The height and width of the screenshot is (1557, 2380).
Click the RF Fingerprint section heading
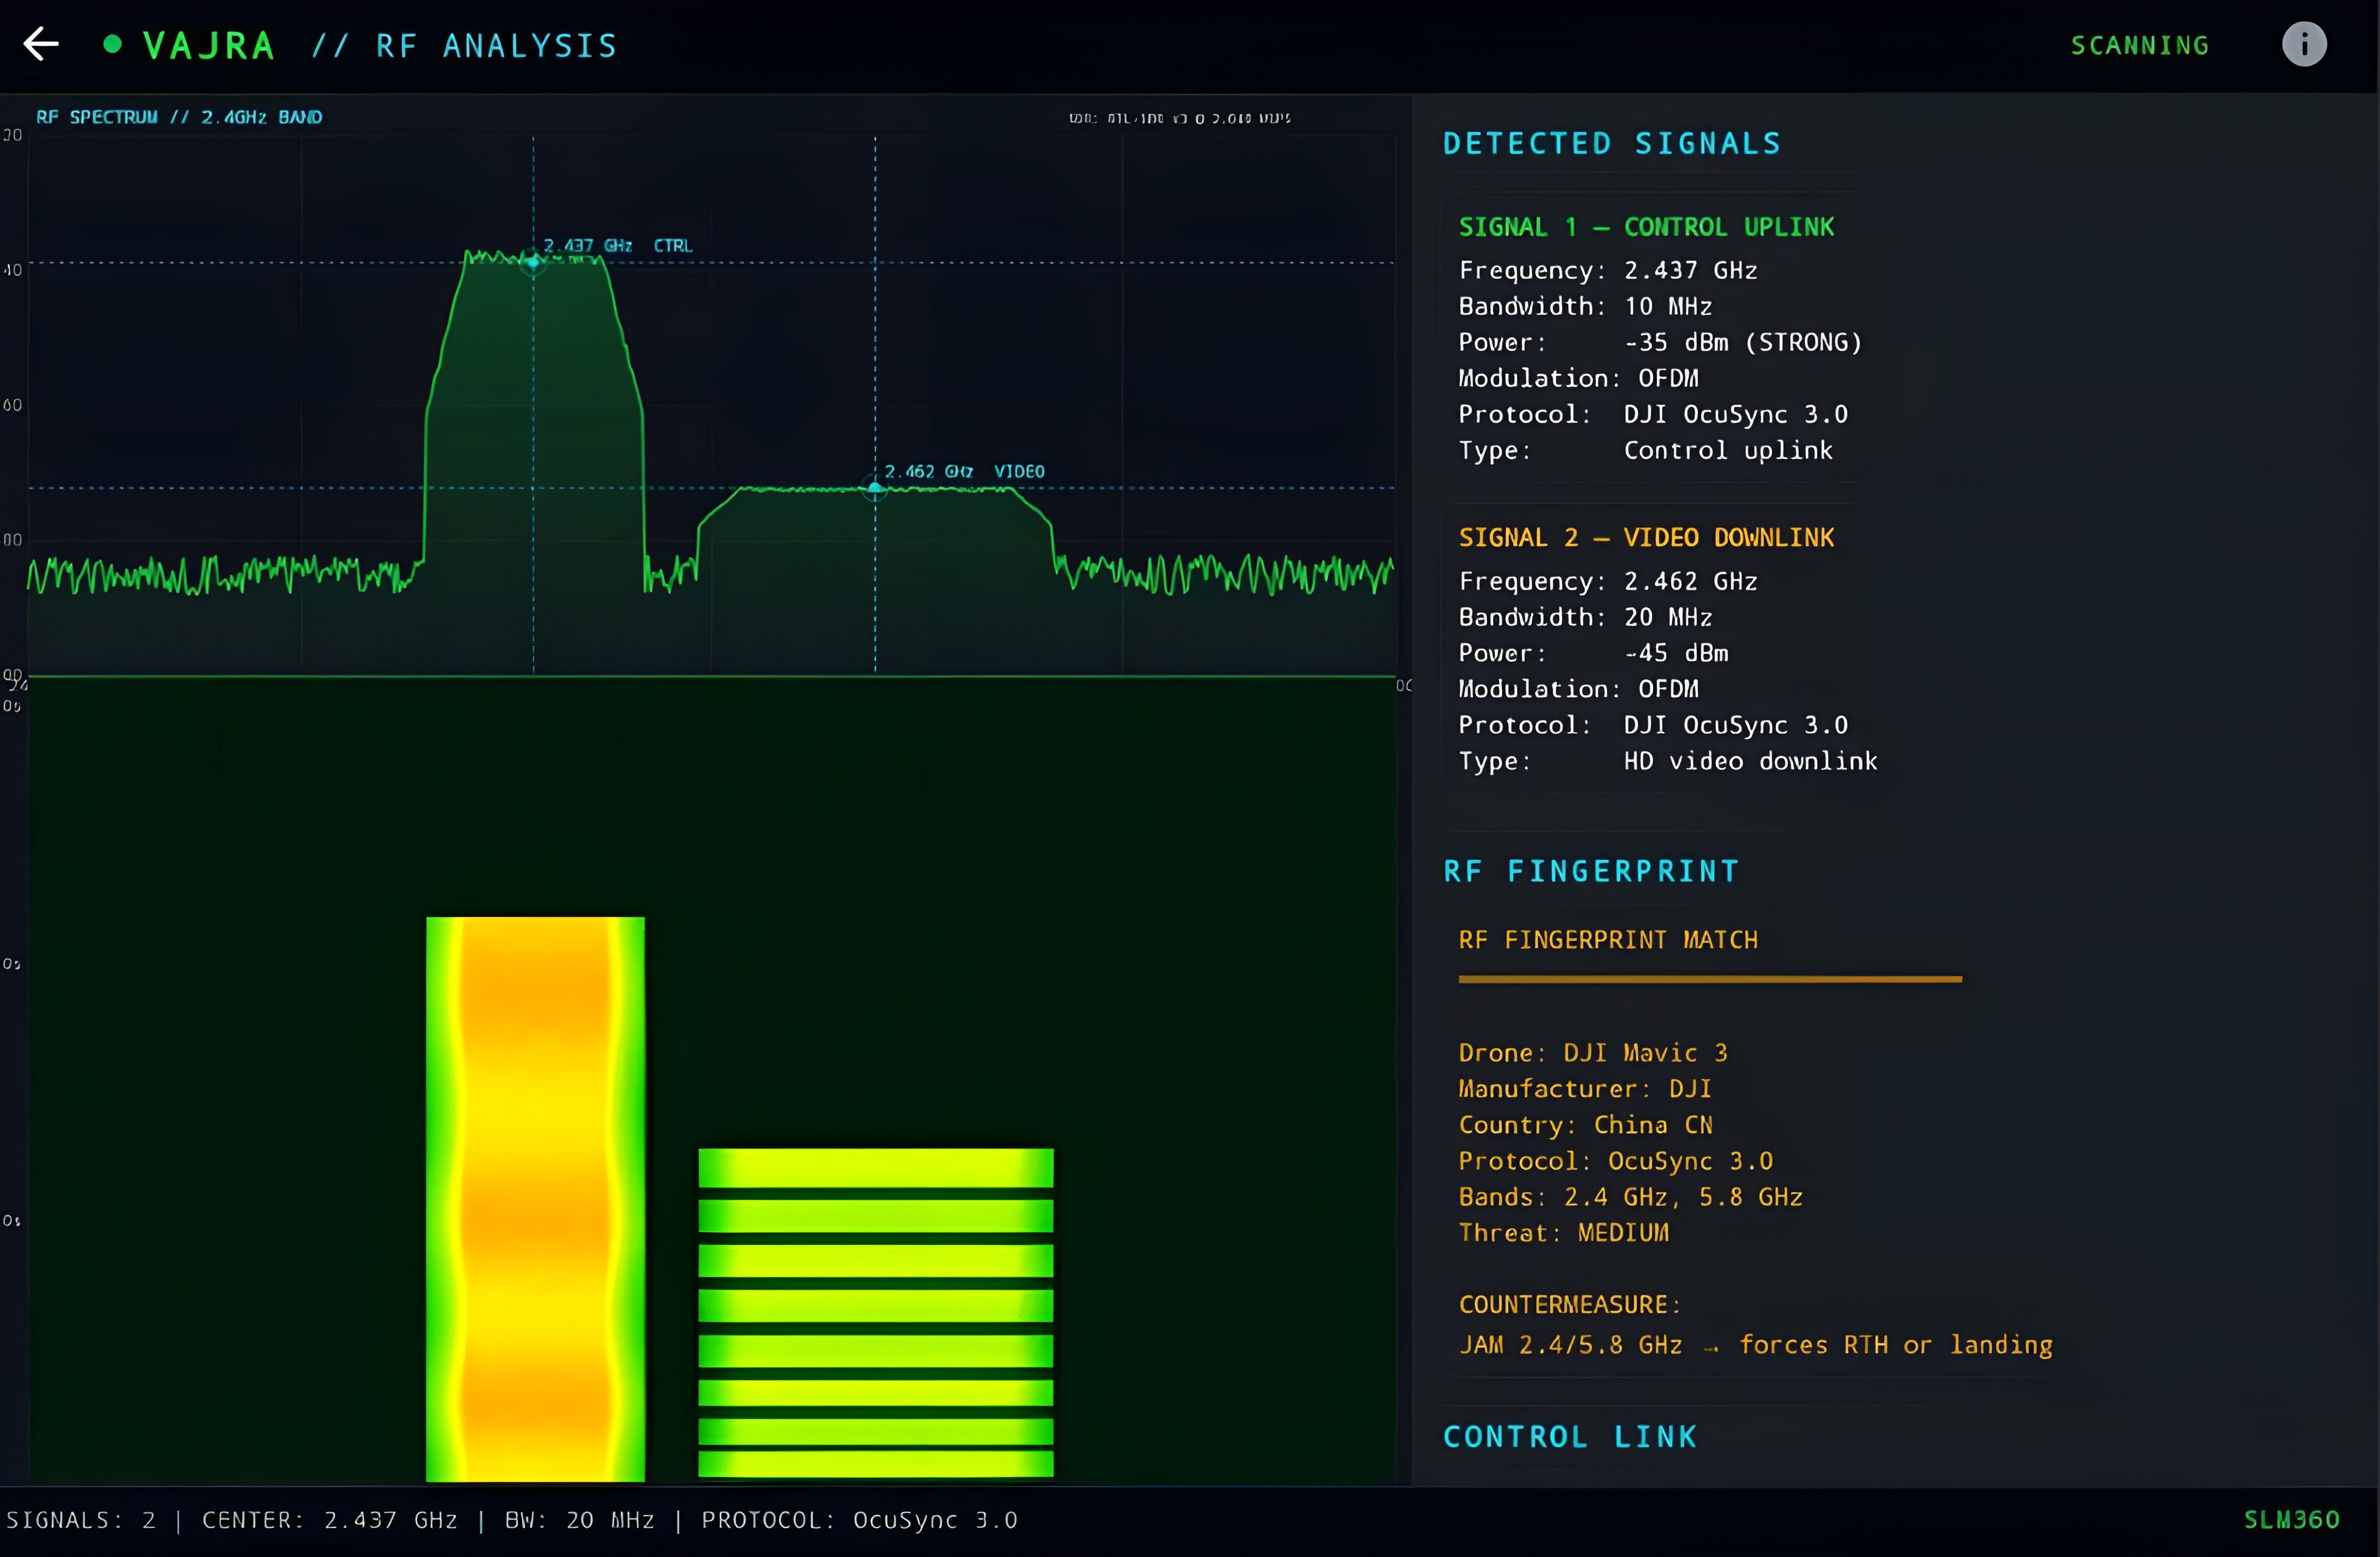click(1591, 871)
